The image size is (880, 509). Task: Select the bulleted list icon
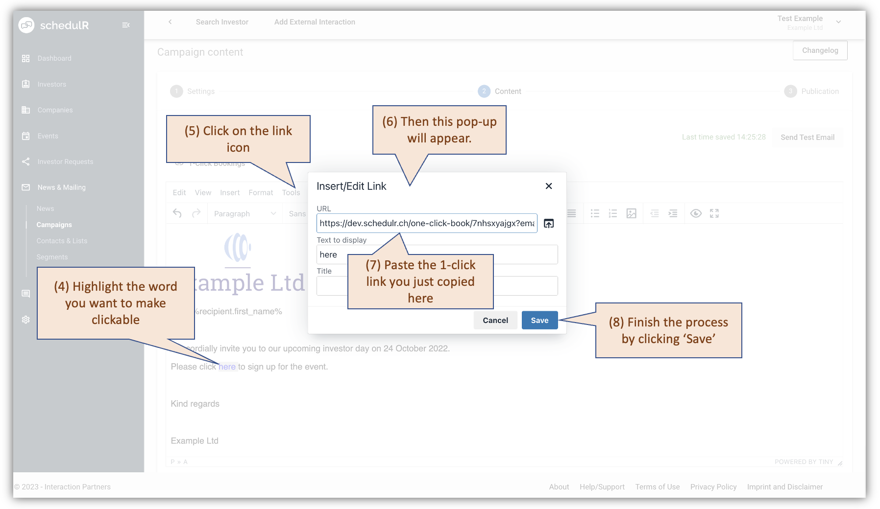(x=595, y=213)
